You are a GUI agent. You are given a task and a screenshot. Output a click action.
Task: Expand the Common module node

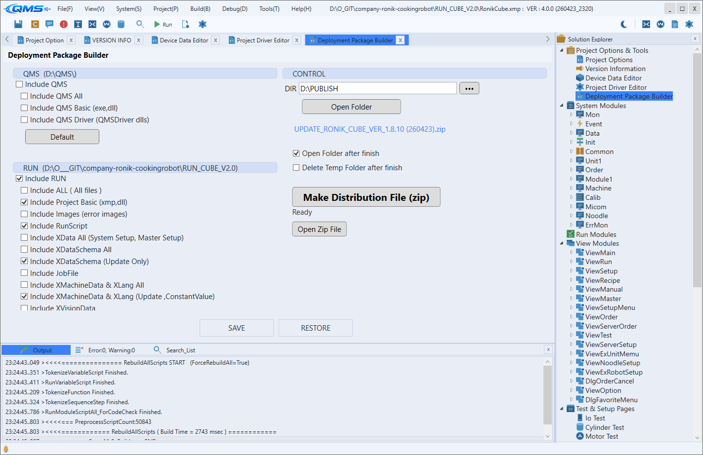[x=572, y=152]
